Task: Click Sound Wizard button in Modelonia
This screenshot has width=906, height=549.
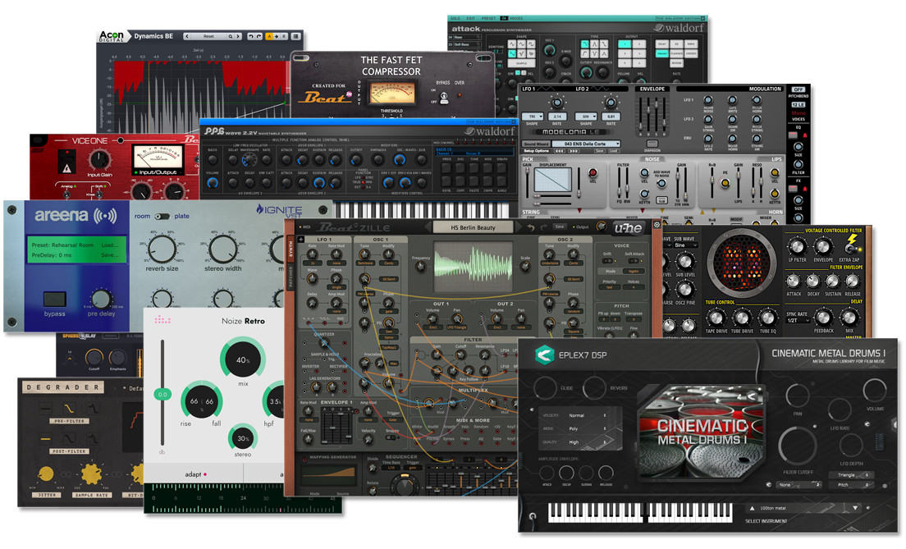Action: point(536,144)
